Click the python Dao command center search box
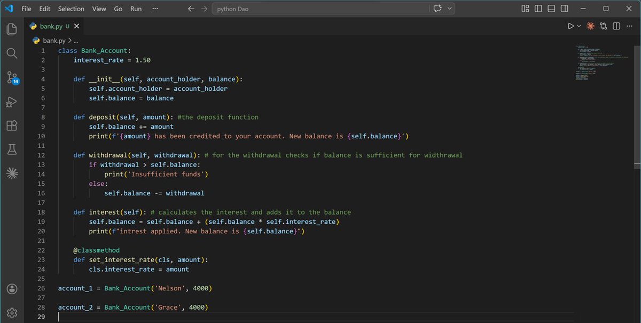This screenshot has height=323, width=641. click(x=320, y=9)
